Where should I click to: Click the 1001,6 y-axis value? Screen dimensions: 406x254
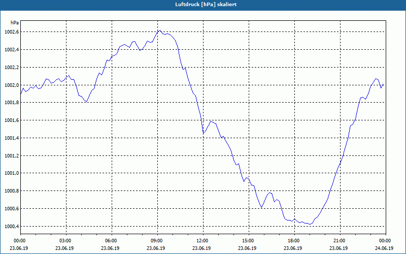pos(12,120)
